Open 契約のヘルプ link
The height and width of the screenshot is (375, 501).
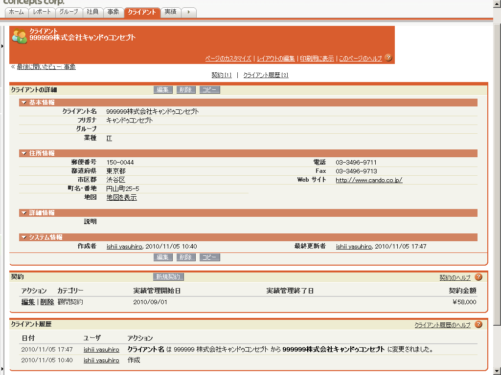(455, 278)
